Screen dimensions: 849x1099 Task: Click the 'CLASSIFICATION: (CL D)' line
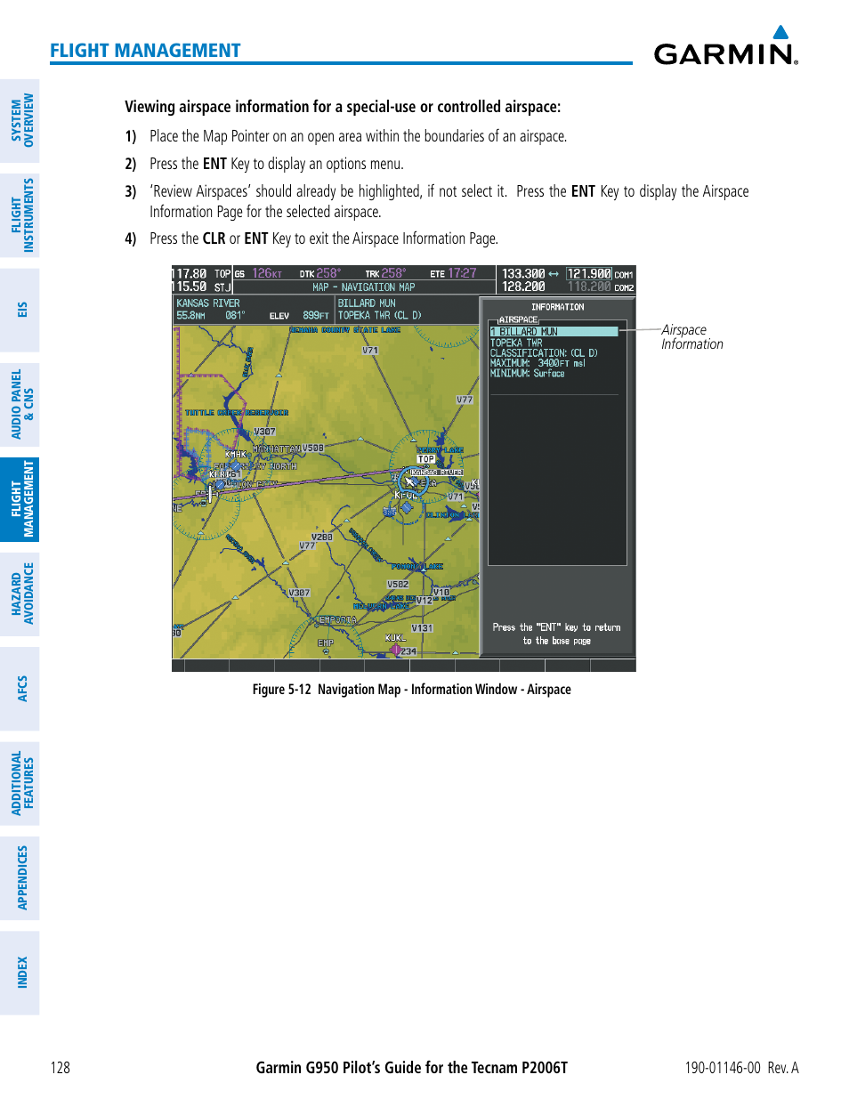(544, 353)
